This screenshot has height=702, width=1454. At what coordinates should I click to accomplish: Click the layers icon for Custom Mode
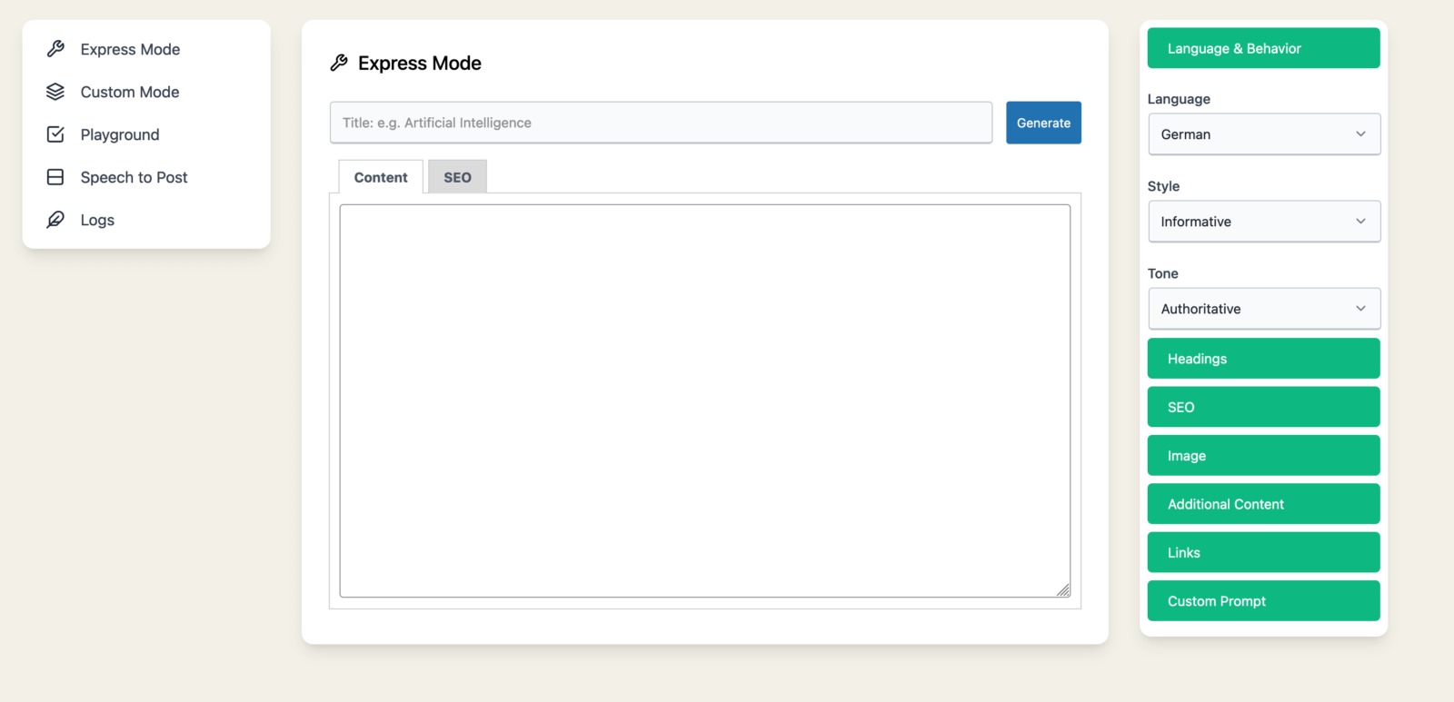(x=55, y=92)
